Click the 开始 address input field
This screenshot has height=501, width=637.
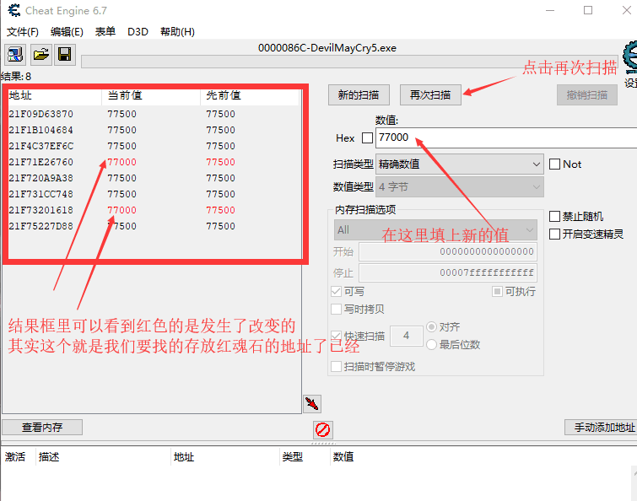point(448,251)
